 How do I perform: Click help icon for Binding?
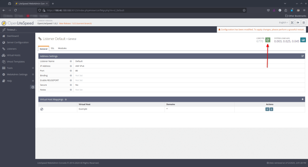tap(71, 76)
